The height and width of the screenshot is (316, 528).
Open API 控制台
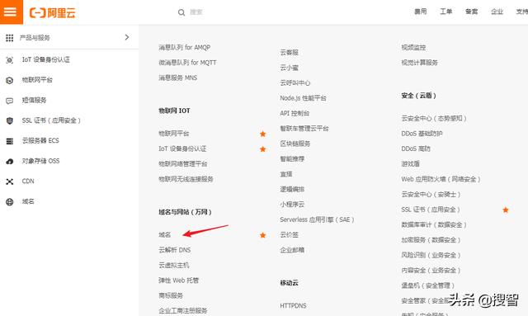click(x=295, y=113)
